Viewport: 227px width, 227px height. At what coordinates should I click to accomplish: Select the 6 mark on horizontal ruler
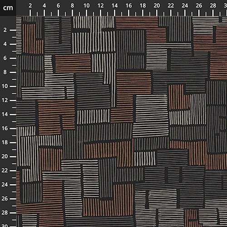click(x=58, y=5)
